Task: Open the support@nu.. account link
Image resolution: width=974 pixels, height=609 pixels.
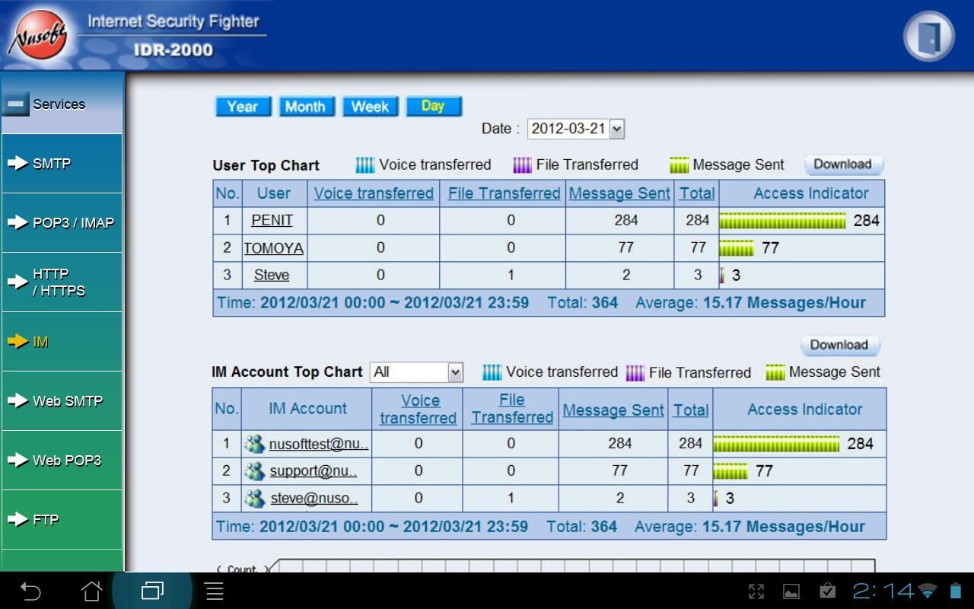Action: [x=314, y=471]
